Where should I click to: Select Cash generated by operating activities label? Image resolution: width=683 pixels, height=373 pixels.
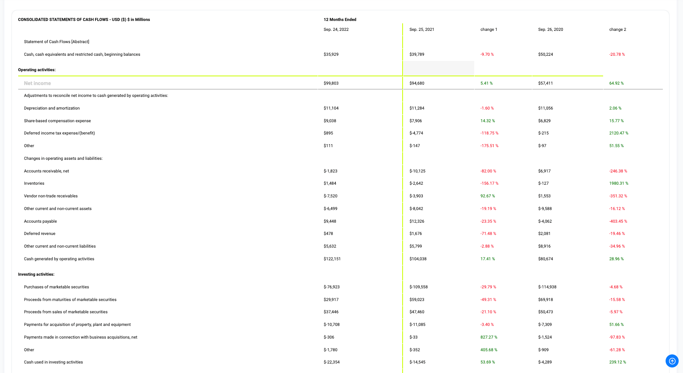(x=59, y=259)
